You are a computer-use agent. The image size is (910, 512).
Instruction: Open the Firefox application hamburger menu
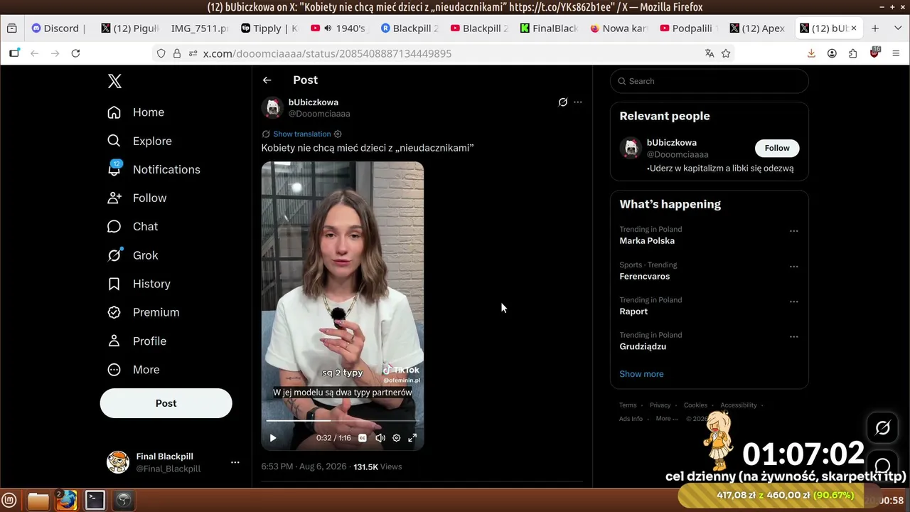[896, 53]
